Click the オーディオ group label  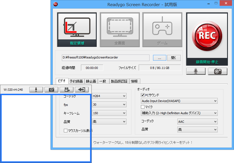click(x=143, y=89)
